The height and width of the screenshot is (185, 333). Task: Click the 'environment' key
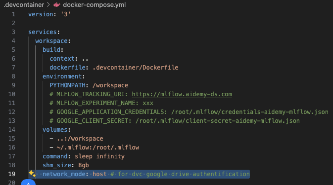(62, 76)
